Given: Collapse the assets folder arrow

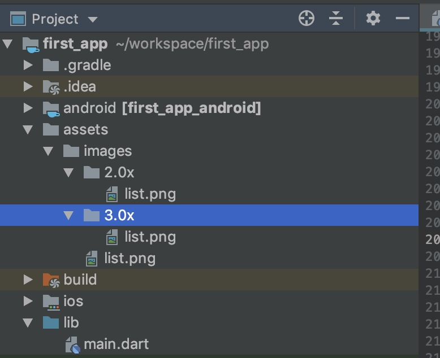Looking at the screenshot, I should click(28, 130).
